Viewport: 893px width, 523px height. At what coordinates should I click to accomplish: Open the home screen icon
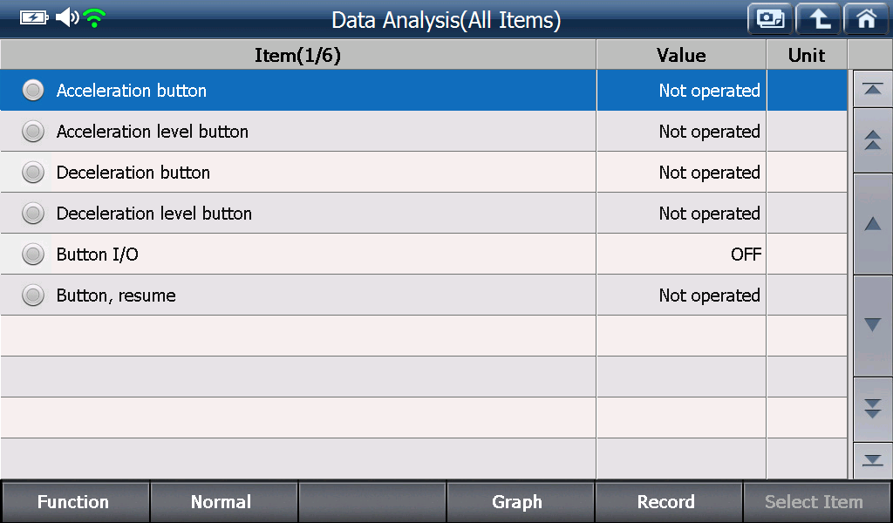[x=866, y=19]
